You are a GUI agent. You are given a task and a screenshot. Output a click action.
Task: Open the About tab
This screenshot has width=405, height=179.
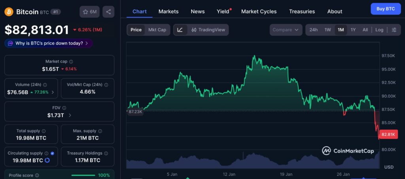click(335, 11)
